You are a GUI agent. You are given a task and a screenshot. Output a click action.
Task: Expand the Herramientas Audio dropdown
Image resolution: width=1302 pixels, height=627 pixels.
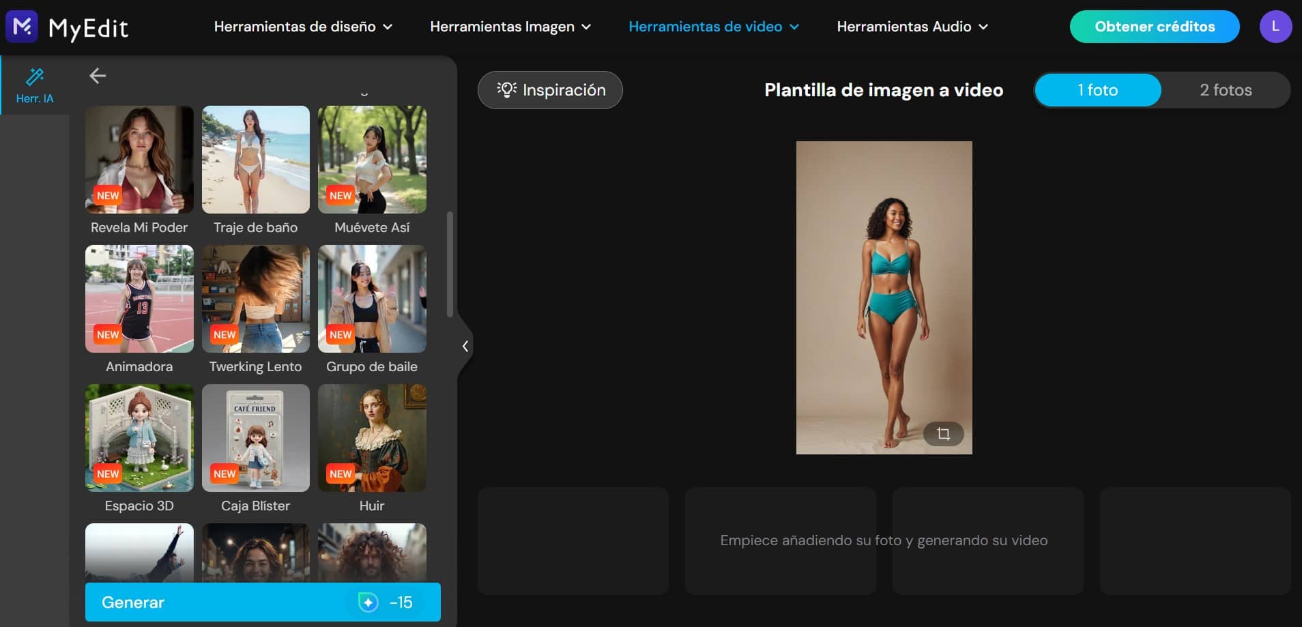coord(912,27)
